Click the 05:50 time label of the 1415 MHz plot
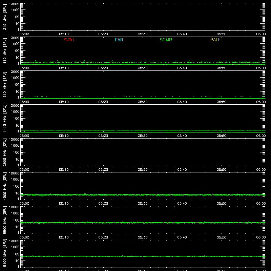This screenshot has width=271, height=271. pyautogui.click(x=222, y=136)
